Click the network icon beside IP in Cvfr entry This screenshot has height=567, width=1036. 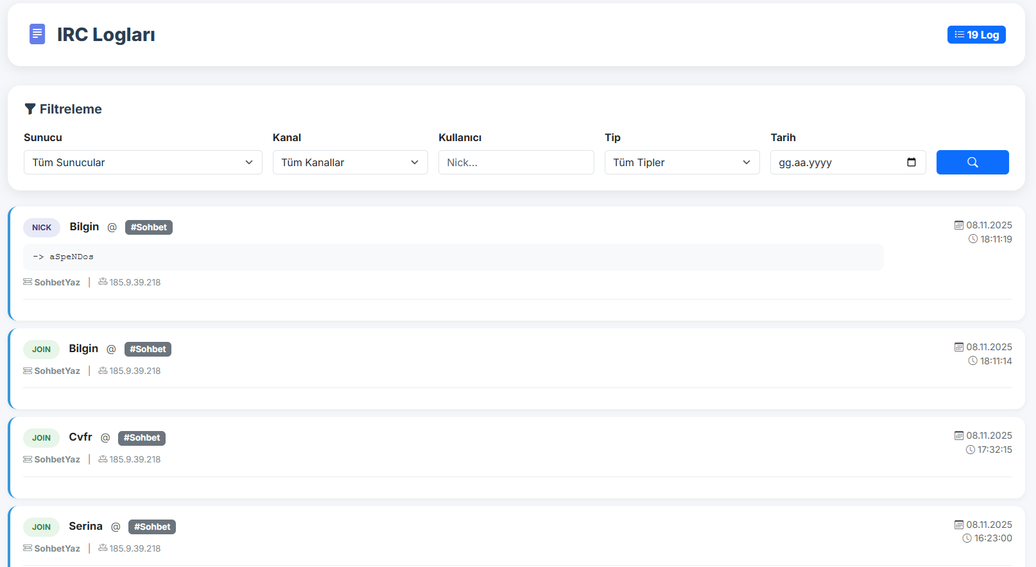(x=103, y=459)
